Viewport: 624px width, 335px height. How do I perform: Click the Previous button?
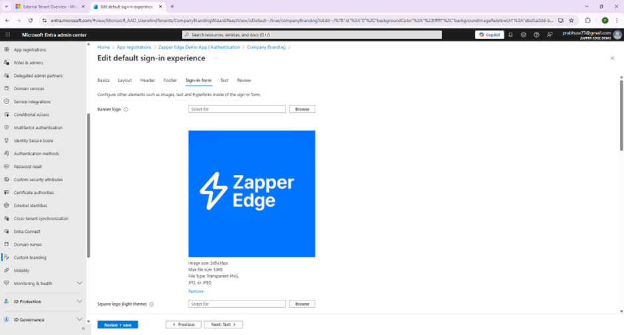(183, 324)
